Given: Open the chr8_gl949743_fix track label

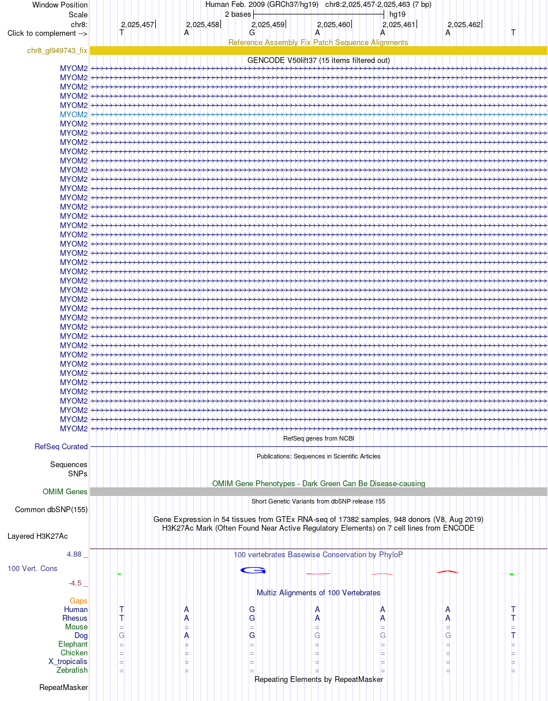Looking at the screenshot, I should 57,51.
